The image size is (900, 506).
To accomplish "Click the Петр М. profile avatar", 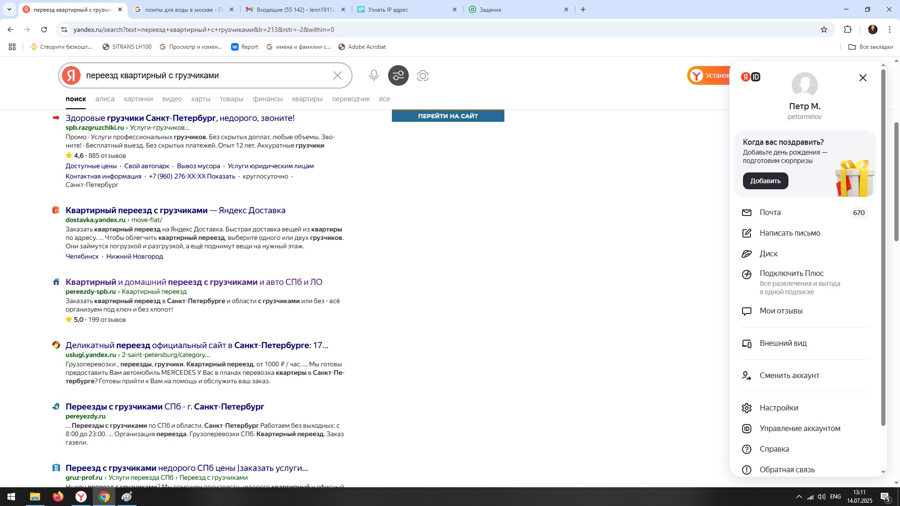I will tap(805, 85).
